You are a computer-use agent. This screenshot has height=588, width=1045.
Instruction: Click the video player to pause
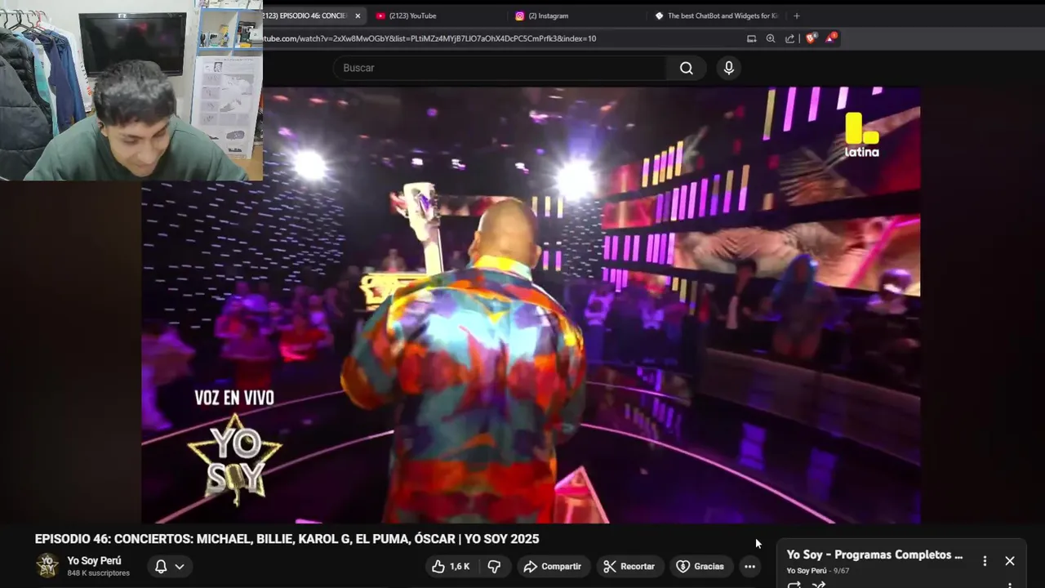coord(531,304)
